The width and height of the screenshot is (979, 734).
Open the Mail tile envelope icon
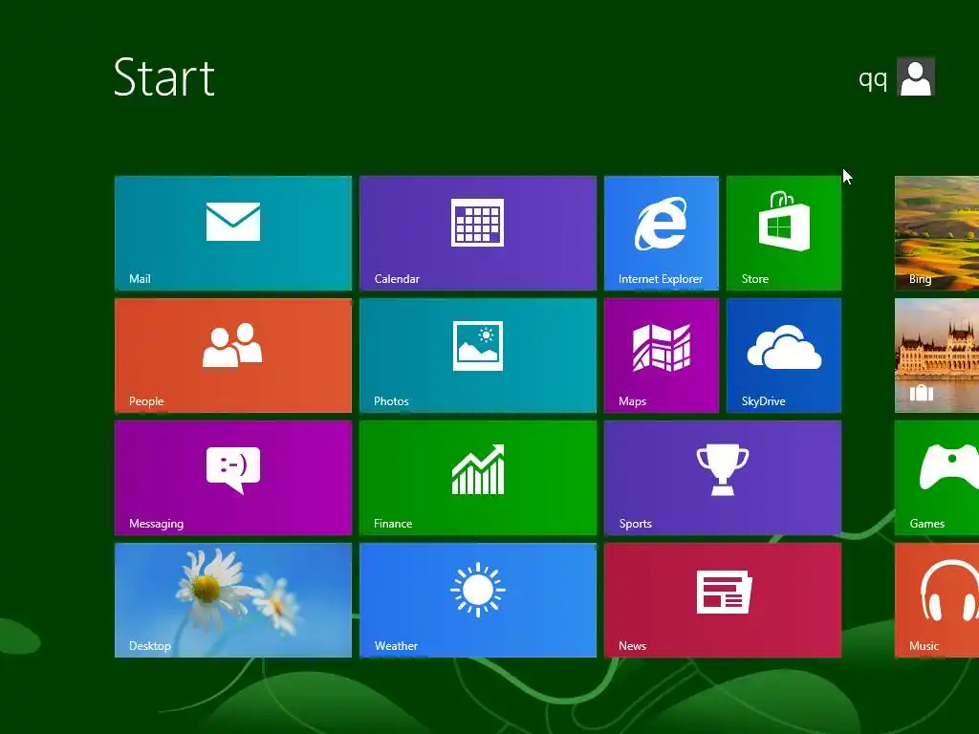(x=233, y=222)
